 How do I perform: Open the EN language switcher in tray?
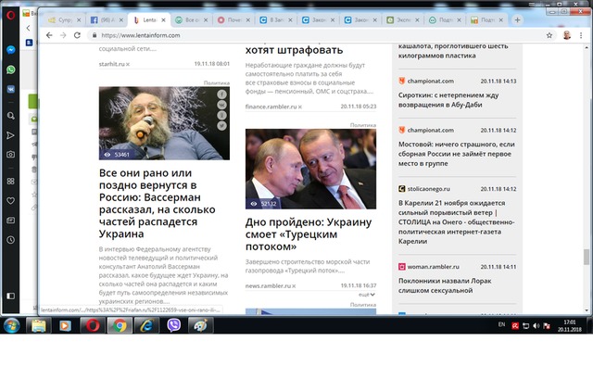click(501, 325)
